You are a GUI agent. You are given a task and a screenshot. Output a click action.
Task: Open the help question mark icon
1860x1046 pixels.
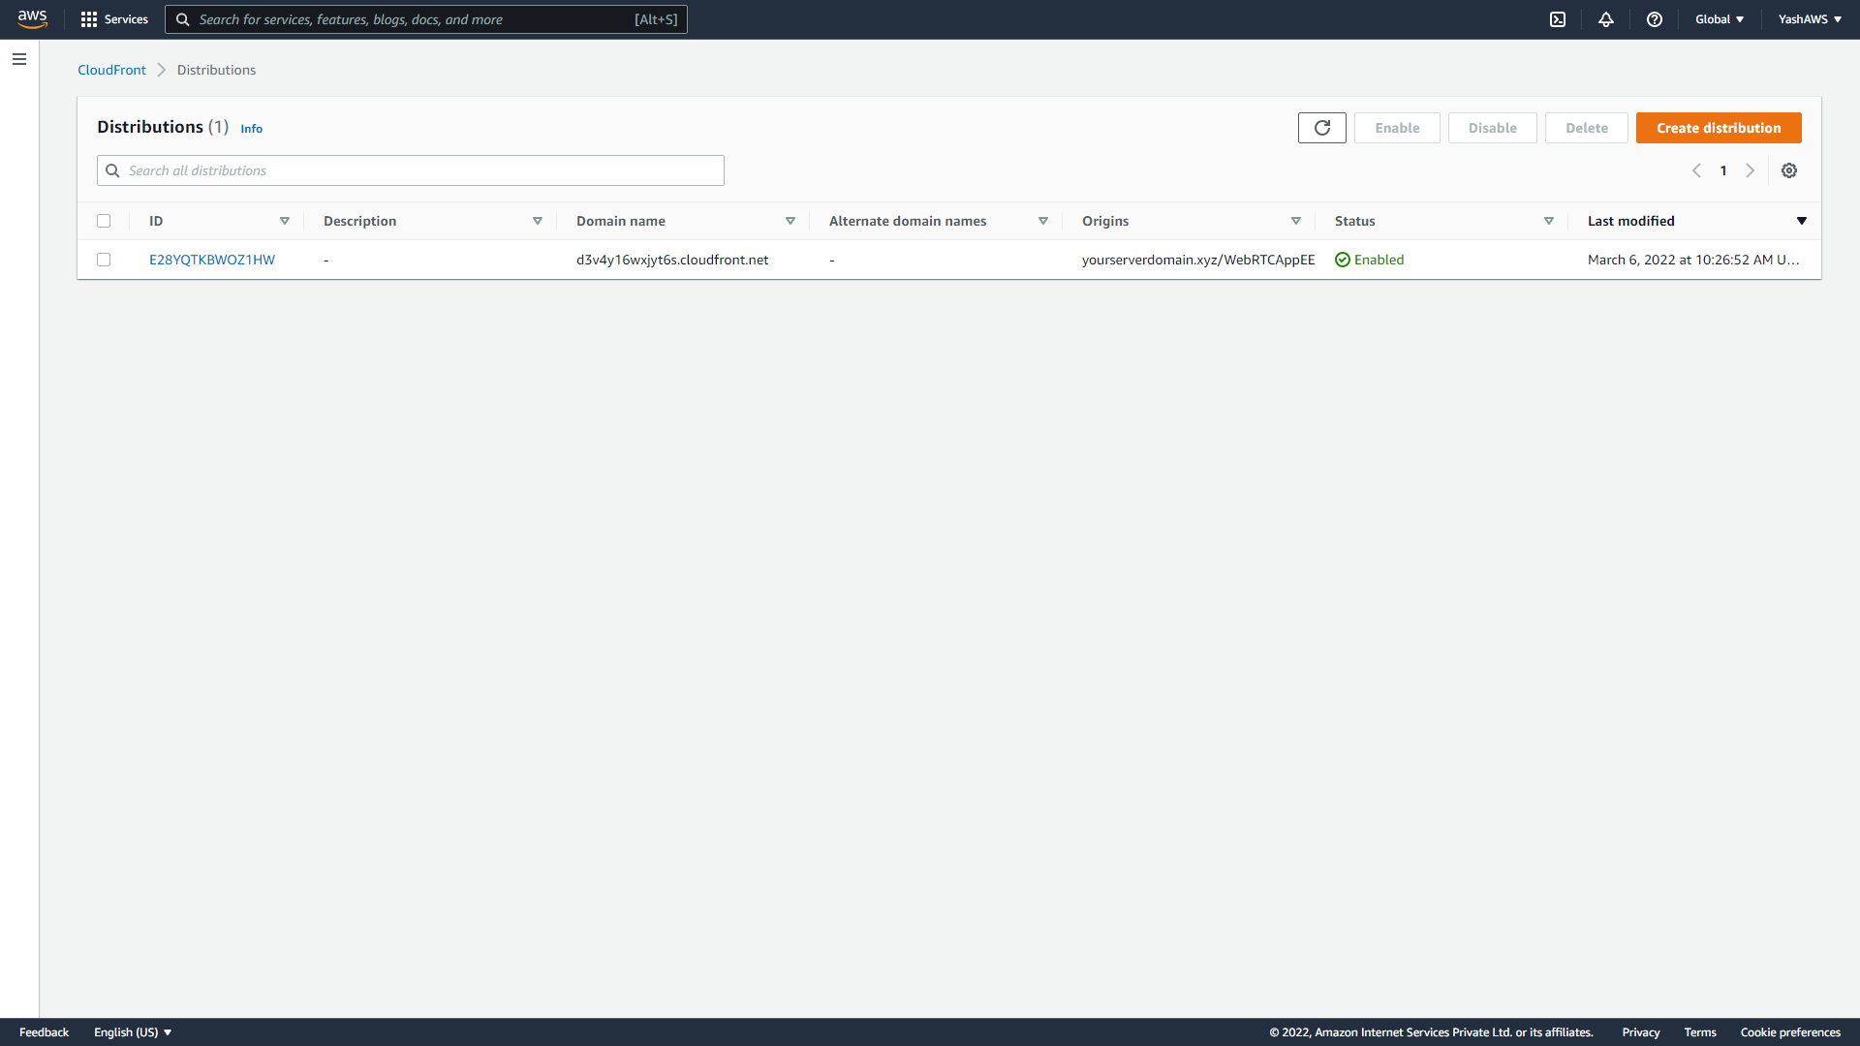tap(1655, 19)
